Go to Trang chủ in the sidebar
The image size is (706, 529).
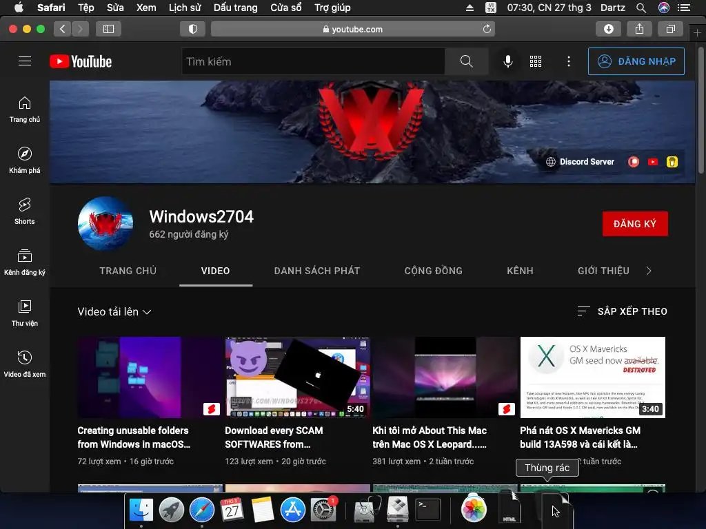tap(25, 110)
